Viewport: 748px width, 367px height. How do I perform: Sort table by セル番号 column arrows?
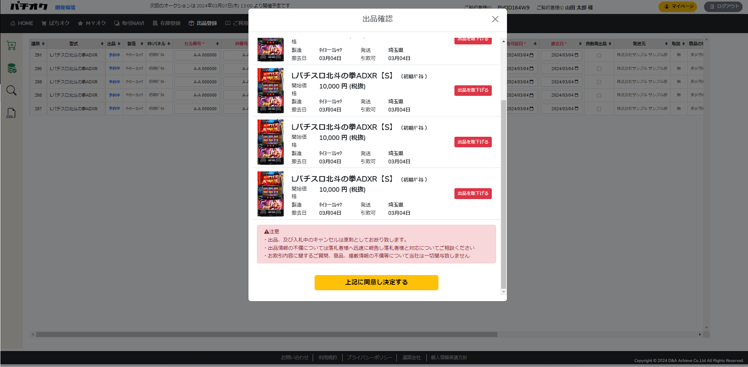(x=217, y=44)
